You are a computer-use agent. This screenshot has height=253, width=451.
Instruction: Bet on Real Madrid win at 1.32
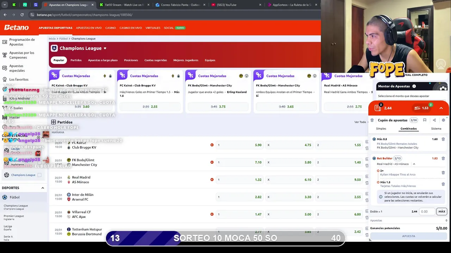(x=240, y=180)
